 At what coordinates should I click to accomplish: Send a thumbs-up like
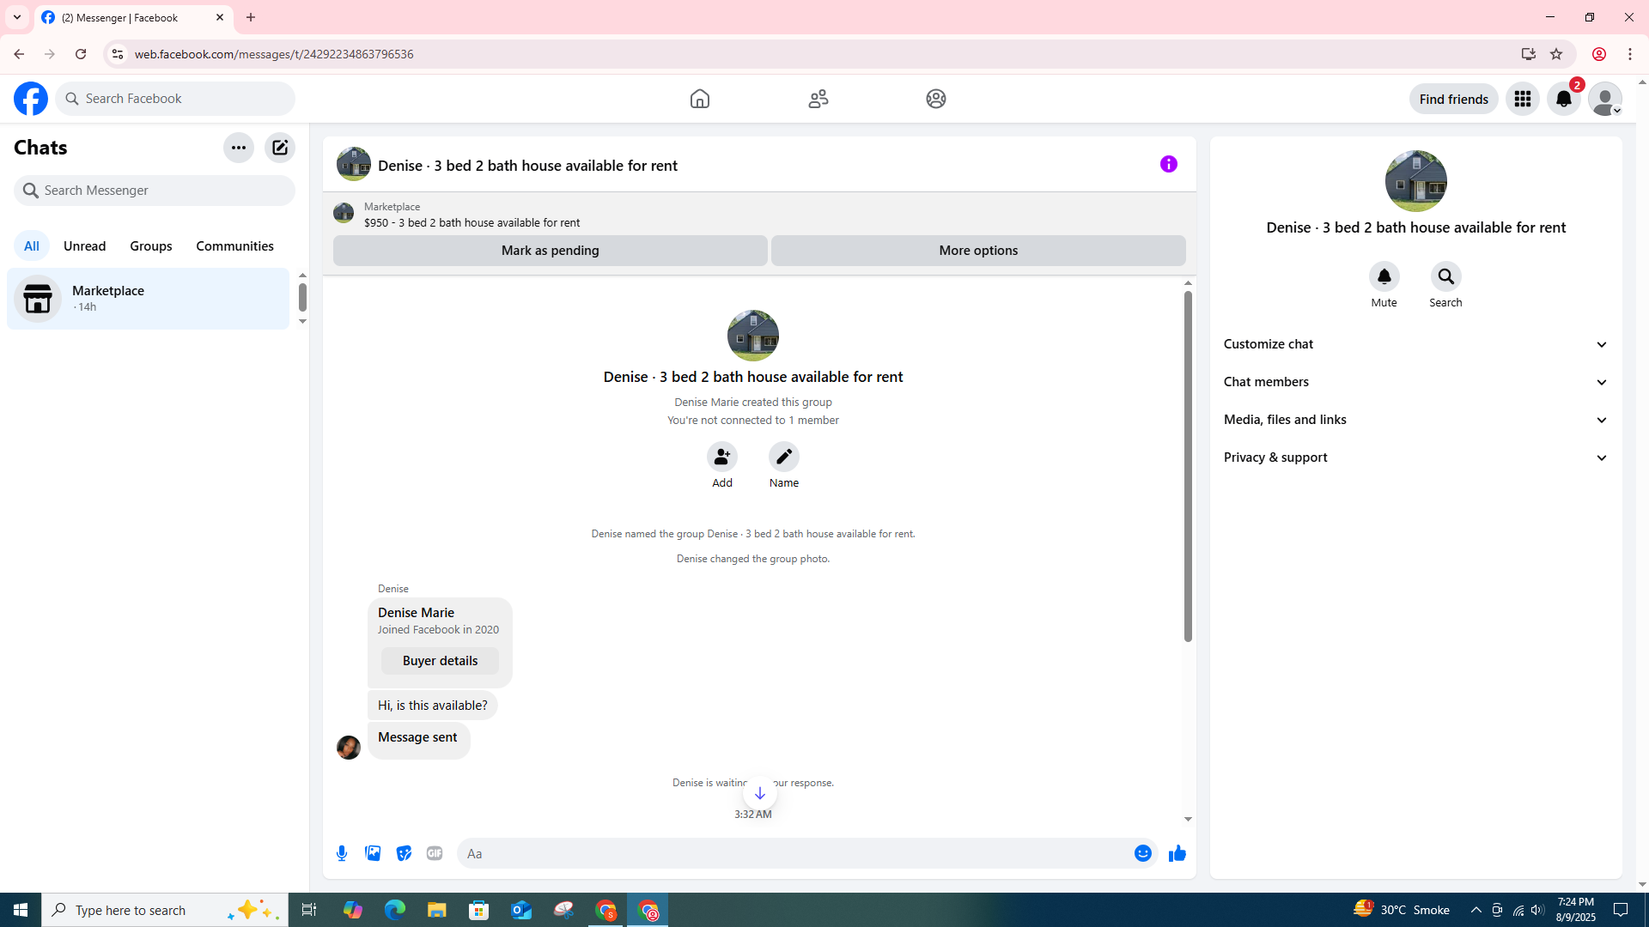point(1177,853)
